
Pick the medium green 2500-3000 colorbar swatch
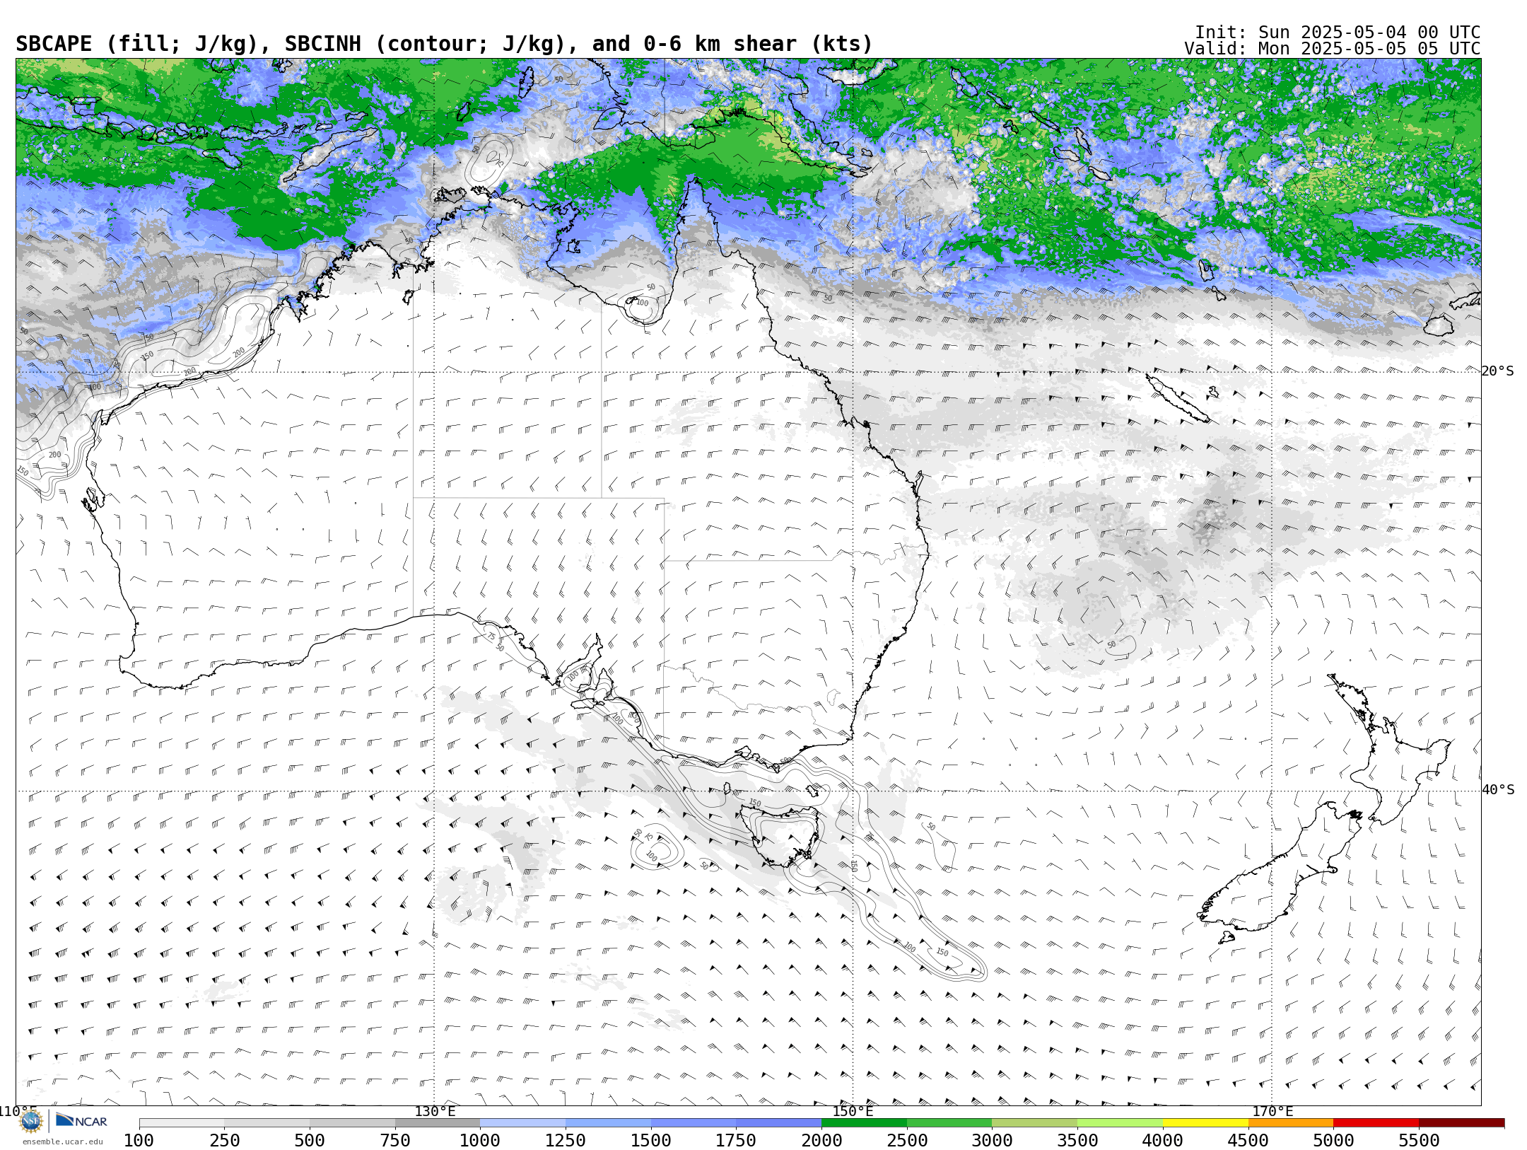949,1123
